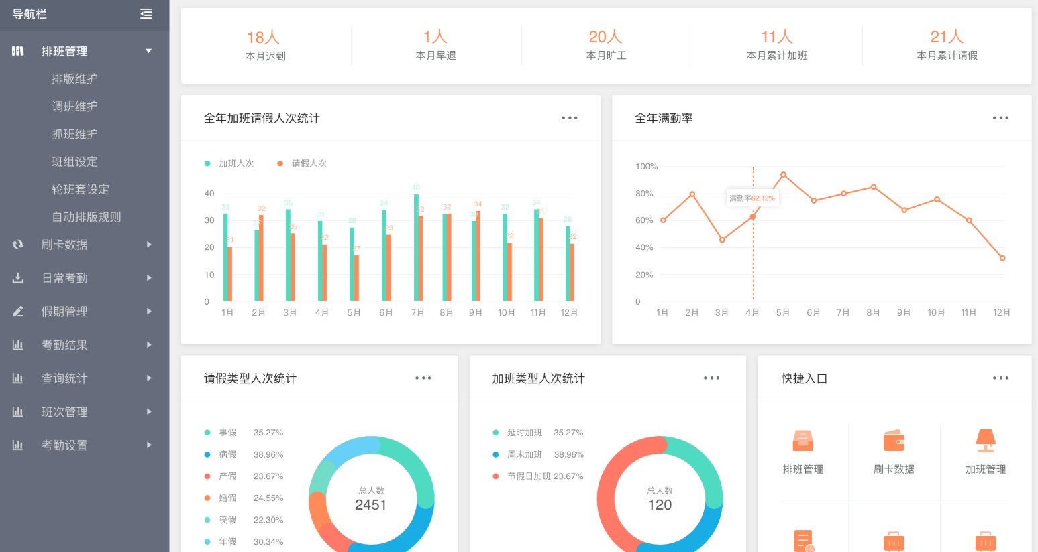The image size is (1038, 552).
Task: Click the 查询统计 chart icon in sidebar
Action: (18, 378)
